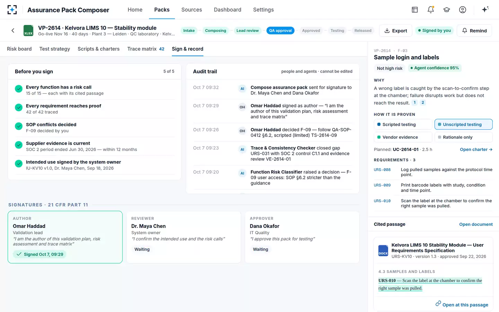Select Unscripted testing proof option
Image resolution: width=499 pixels, height=312 pixels.
click(x=464, y=124)
